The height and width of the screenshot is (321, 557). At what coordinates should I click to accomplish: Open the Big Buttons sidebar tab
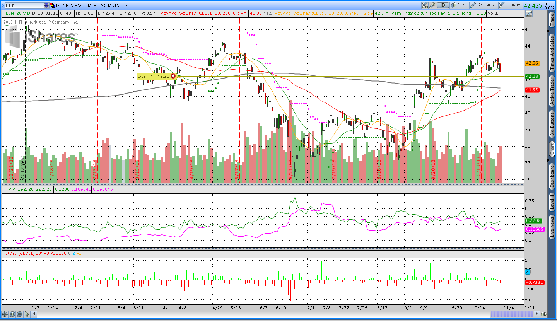click(552, 124)
